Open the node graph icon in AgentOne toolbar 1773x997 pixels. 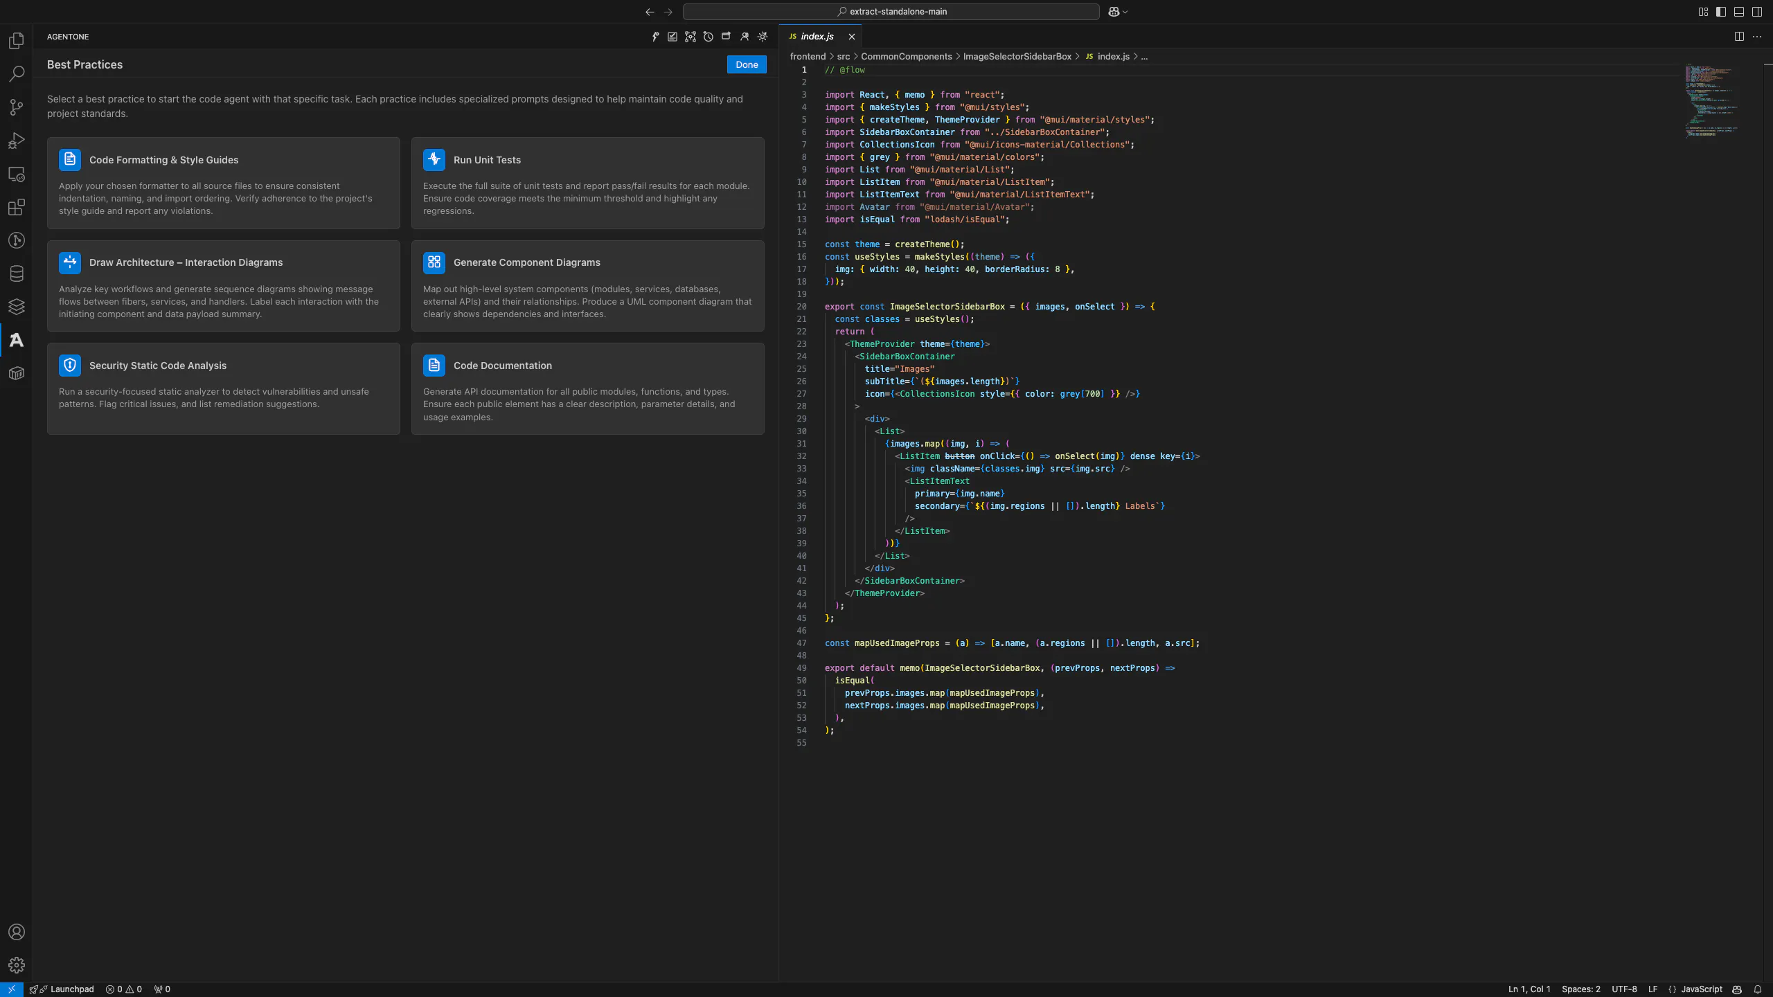[x=690, y=37]
